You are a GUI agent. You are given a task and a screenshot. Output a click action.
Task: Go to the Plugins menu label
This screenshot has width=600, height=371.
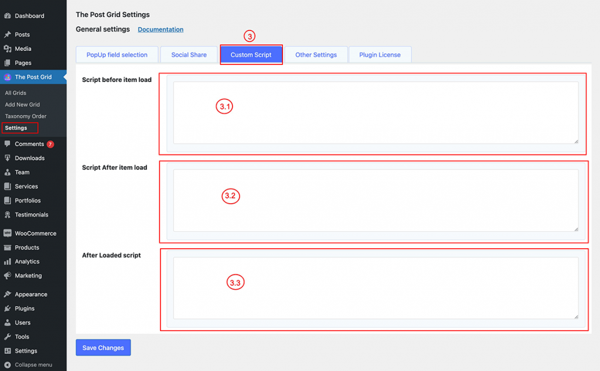point(25,308)
